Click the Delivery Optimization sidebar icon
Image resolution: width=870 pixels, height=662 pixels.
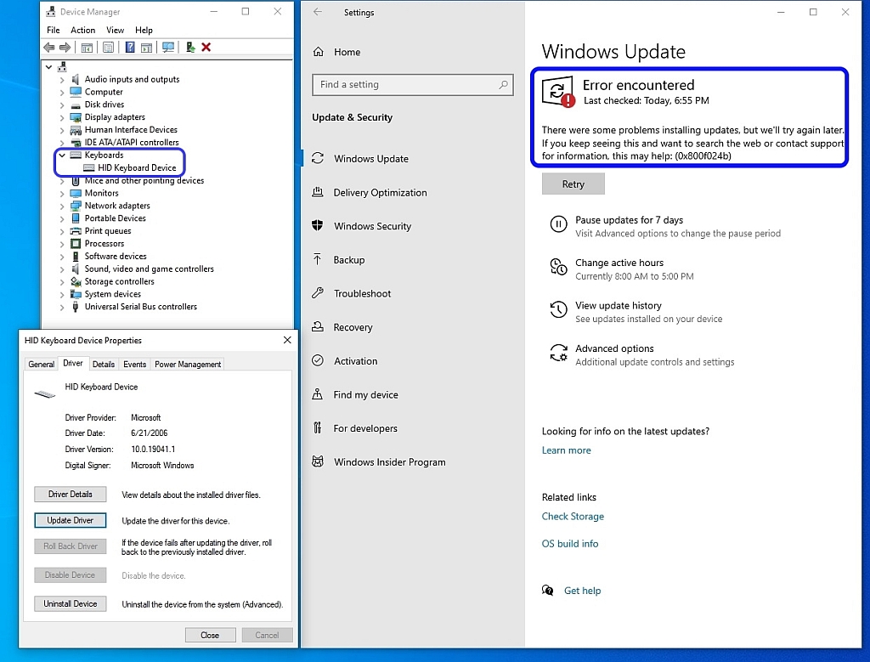click(x=318, y=192)
